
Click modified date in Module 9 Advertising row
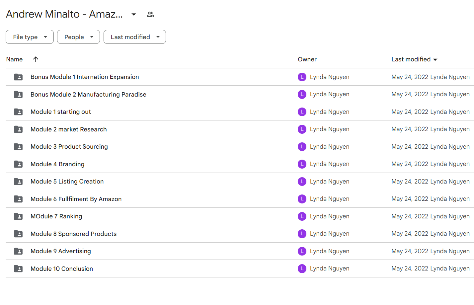click(410, 251)
